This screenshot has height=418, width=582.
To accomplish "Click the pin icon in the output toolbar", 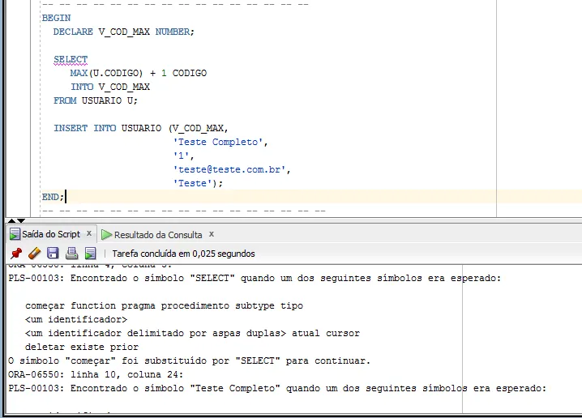I will (x=15, y=254).
